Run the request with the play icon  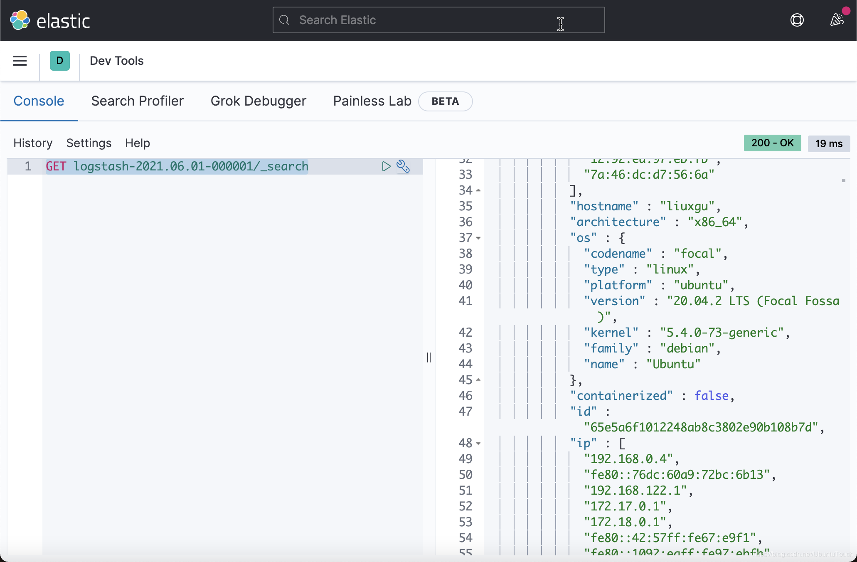point(386,166)
